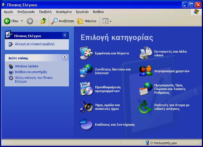This screenshot has height=147, width=203.
Task: Click the Φάκελοι label on toolbar
Action: (91, 21)
